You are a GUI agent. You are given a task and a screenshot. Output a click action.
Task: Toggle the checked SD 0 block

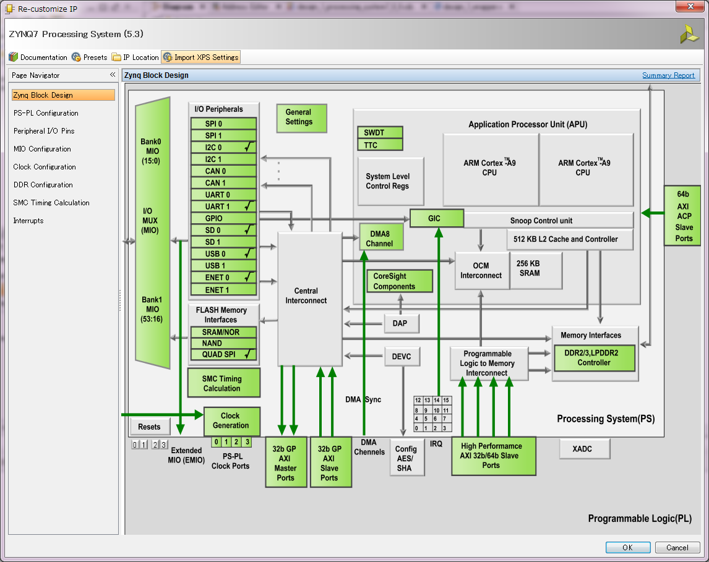coord(223,230)
